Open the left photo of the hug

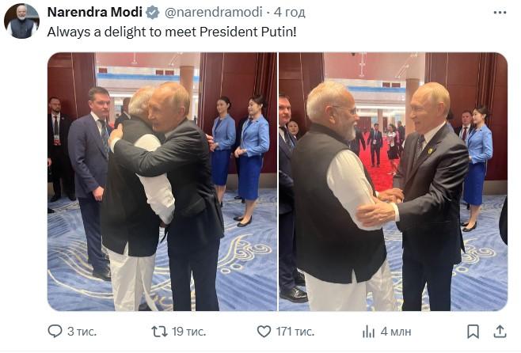(x=162, y=182)
